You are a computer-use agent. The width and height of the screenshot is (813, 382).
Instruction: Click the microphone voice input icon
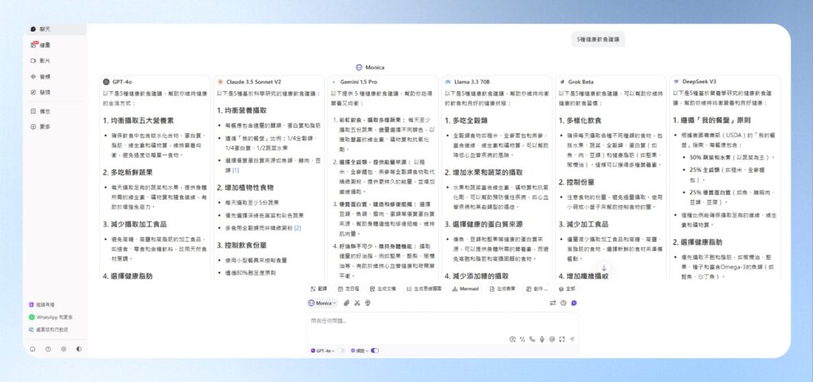541,339
